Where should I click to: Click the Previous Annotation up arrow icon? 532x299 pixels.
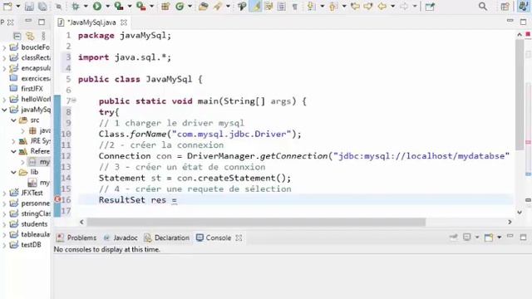[x=333, y=6]
